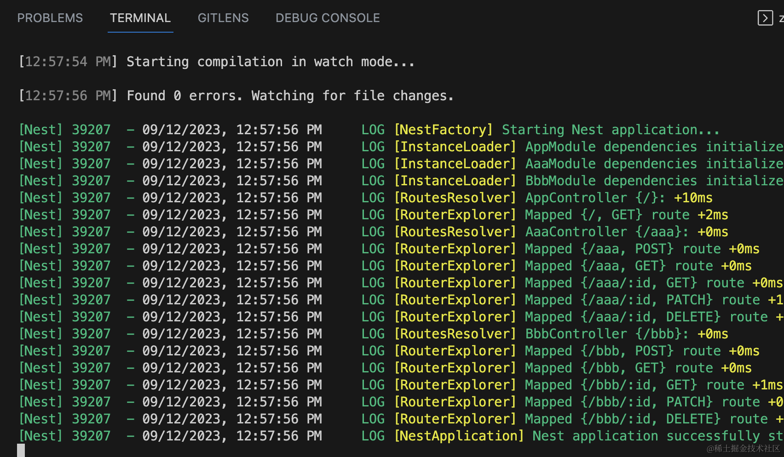This screenshot has width=784, height=457.
Task: Switch to the GITLENS tab
Action: tap(223, 18)
